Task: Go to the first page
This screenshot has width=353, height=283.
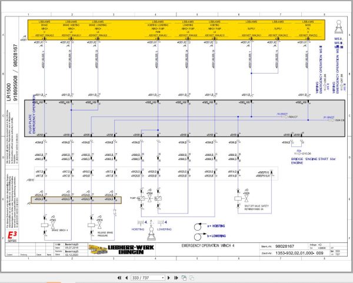Action: (119, 278)
